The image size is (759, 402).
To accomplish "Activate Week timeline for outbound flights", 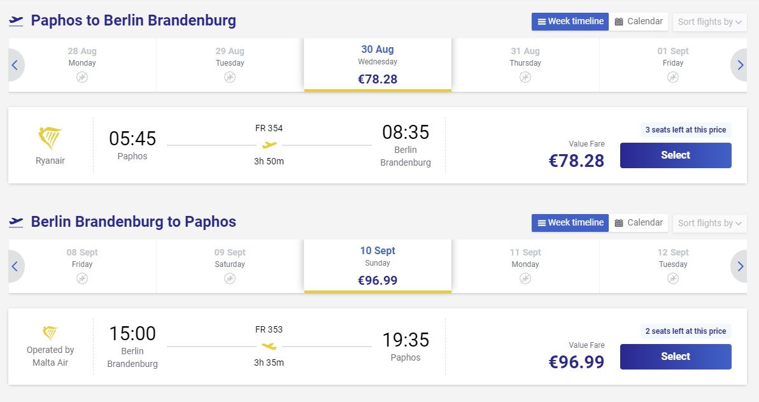I will pos(571,21).
